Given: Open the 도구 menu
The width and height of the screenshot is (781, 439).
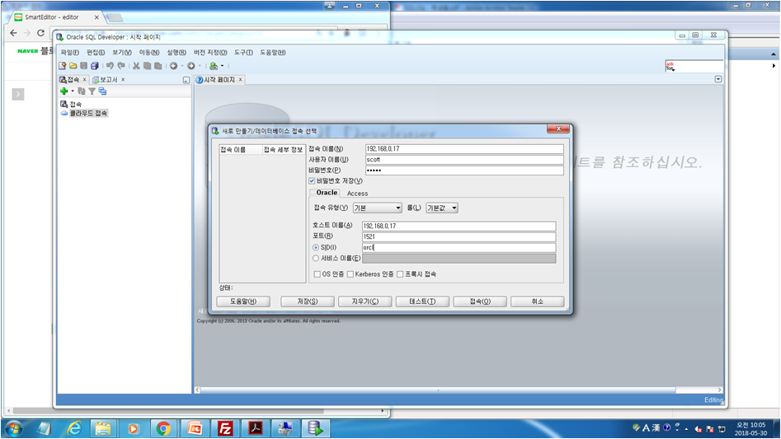Looking at the screenshot, I should click(x=243, y=52).
